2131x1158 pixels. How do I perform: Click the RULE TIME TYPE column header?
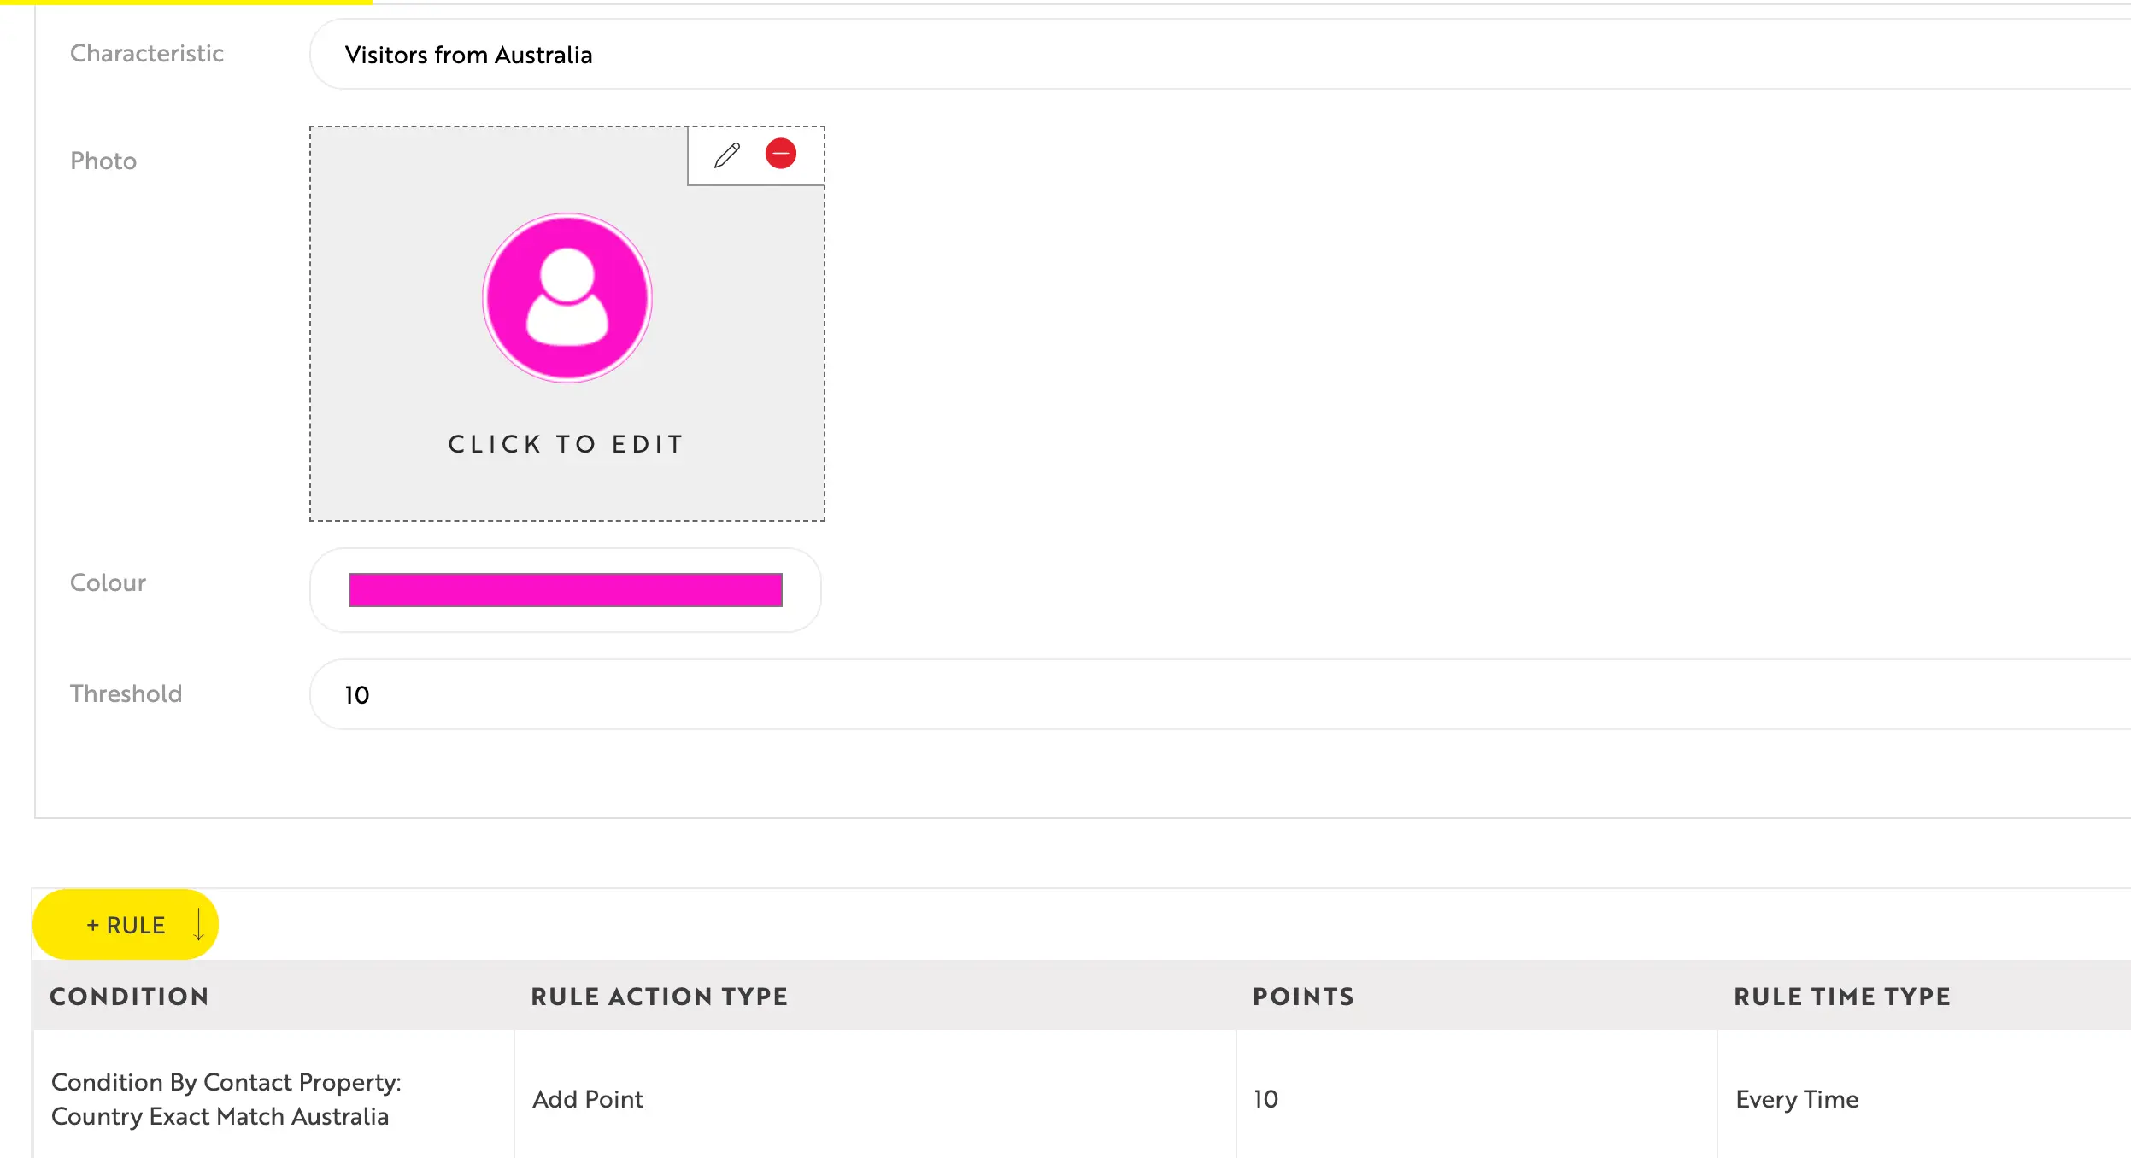point(1842,997)
